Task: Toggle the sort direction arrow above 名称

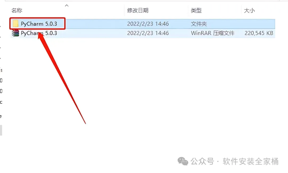Action: (x=67, y=6)
